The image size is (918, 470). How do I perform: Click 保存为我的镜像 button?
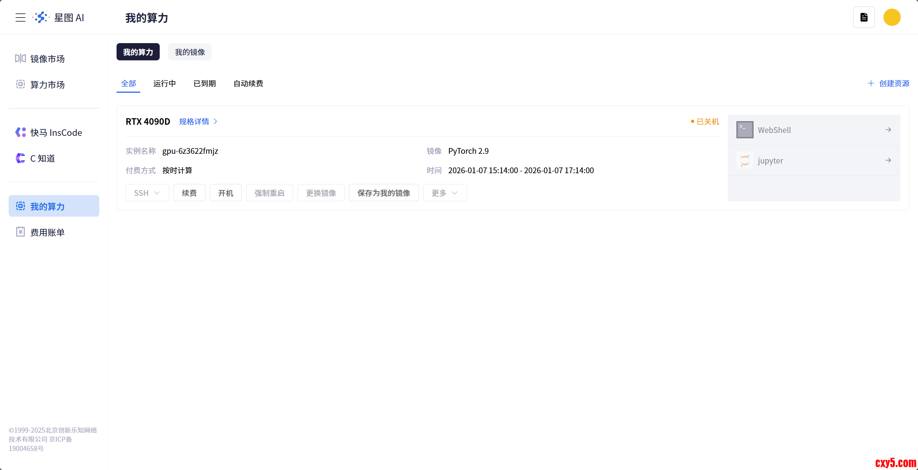383,193
